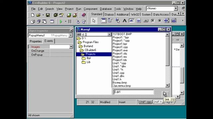Open the File menu
Screen dimensions: 213x119
click(x=33, y=9)
